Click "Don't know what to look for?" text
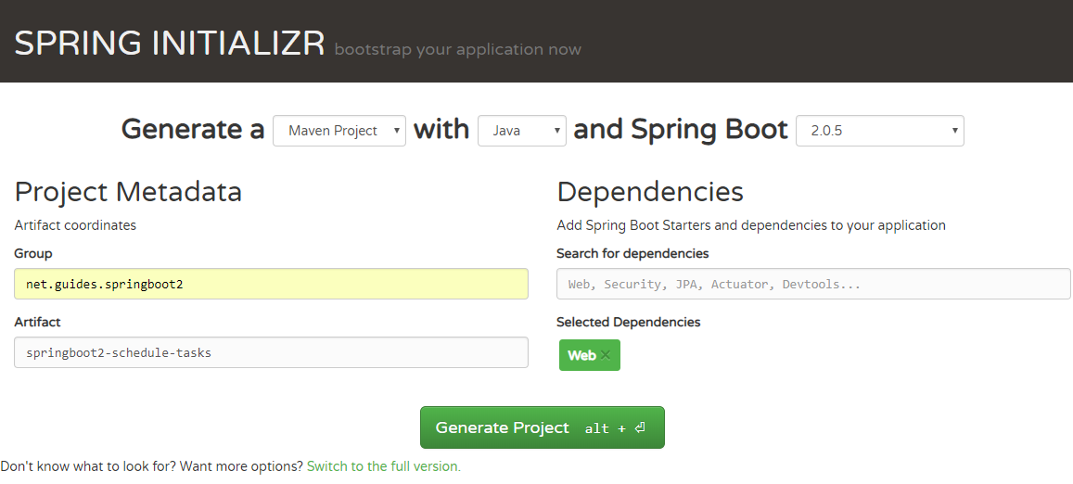Image resolution: width=1073 pixels, height=484 pixels. pos(90,466)
